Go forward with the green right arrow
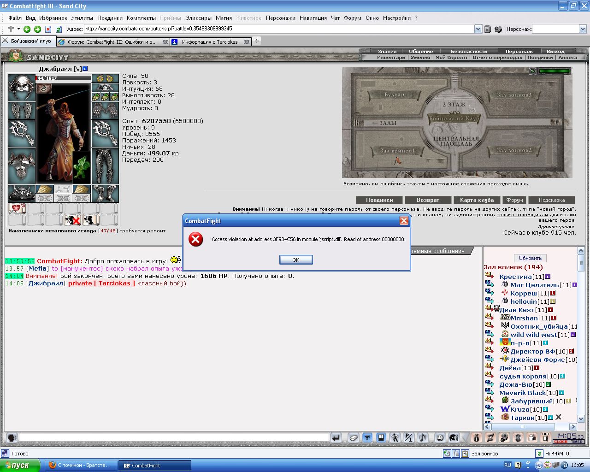This screenshot has height=472, width=590. tap(37, 29)
